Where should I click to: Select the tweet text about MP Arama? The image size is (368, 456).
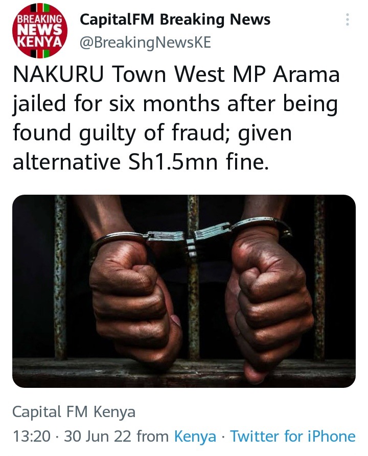pyautogui.click(x=176, y=118)
